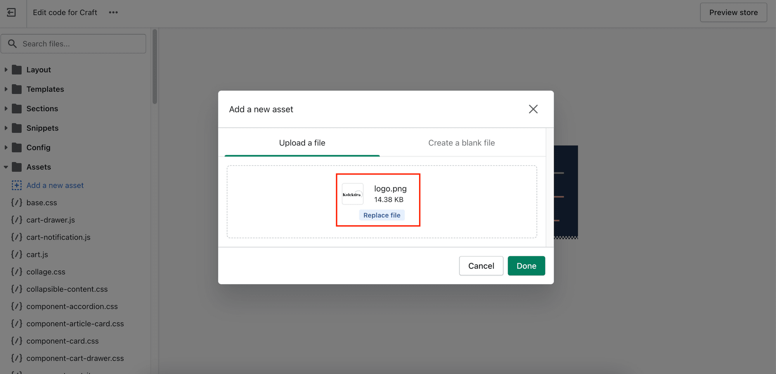Switch to the Create a blank file tab
Image resolution: width=776 pixels, height=374 pixels.
pyautogui.click(x=461, y=142)
